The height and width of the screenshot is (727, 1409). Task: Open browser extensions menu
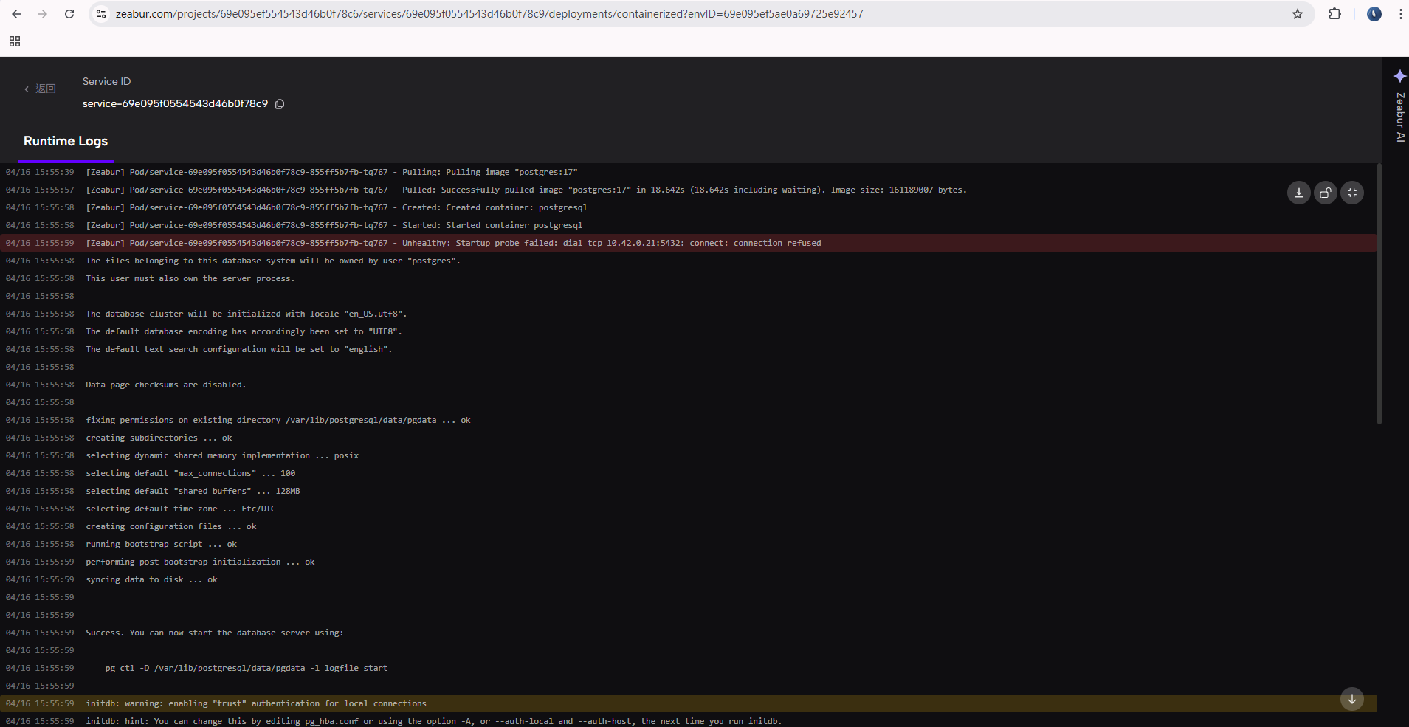[x=1334, y=14]
